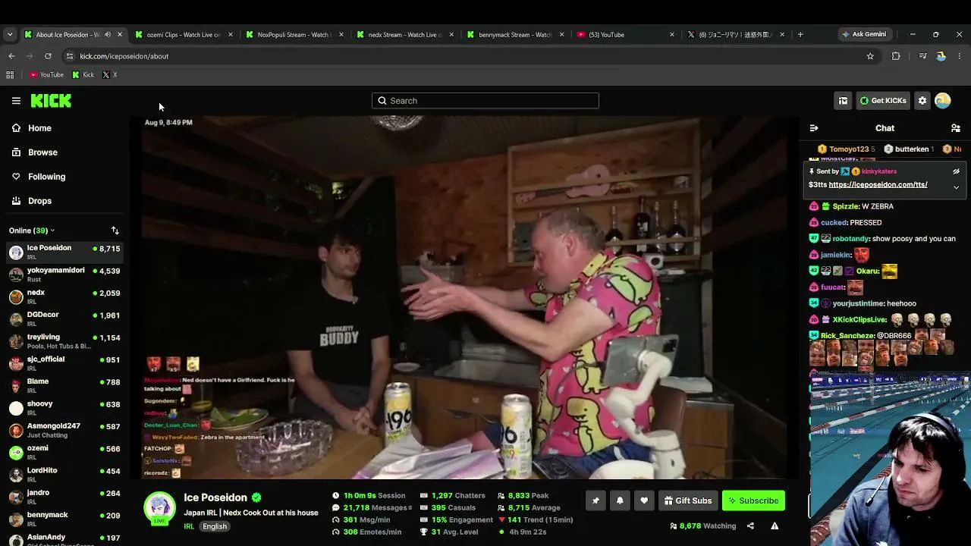Mute the About Ice Poseidon tab audio
Viewport: 971px width, 546px height.
(x=107, y=34)
